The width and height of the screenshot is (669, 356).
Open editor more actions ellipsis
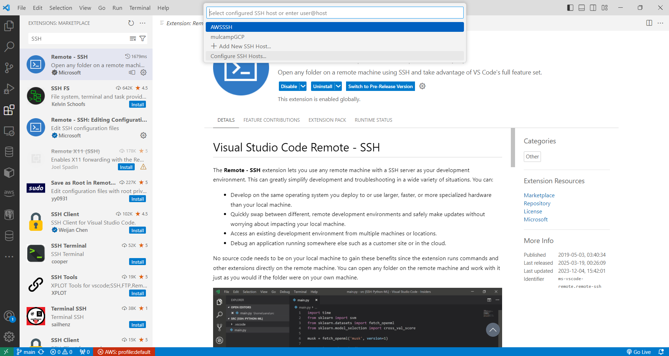tap(660, 23)
